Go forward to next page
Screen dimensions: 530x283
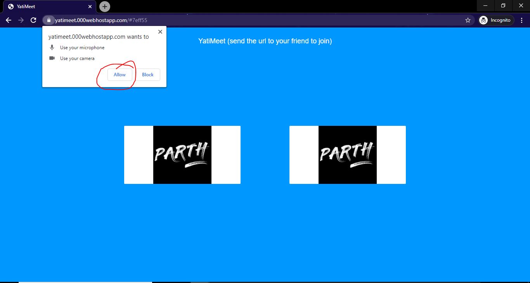(21, 20)
